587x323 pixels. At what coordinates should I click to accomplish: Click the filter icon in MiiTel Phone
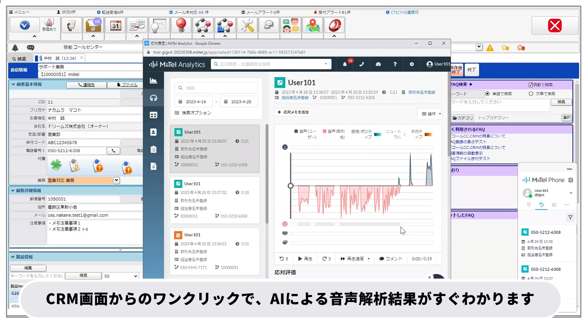tap(570, 217)
